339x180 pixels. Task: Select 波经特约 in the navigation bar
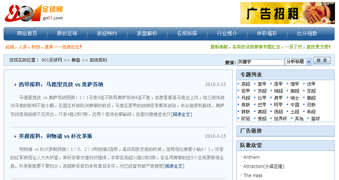click(x=107, y=34)
